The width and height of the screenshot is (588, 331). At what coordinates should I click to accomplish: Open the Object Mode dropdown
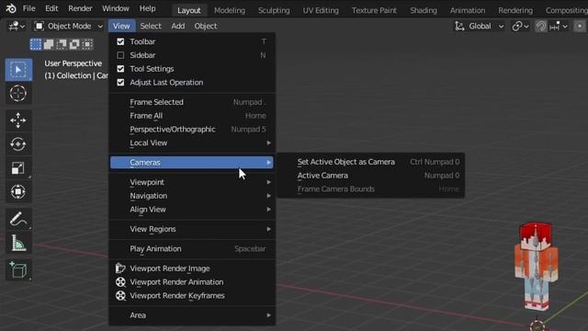click(x=69, y=26)
